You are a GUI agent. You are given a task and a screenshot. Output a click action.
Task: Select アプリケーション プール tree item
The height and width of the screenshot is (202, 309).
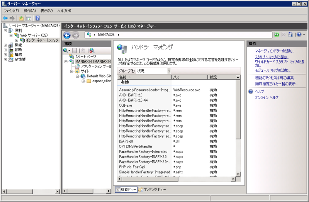(96, 66)
